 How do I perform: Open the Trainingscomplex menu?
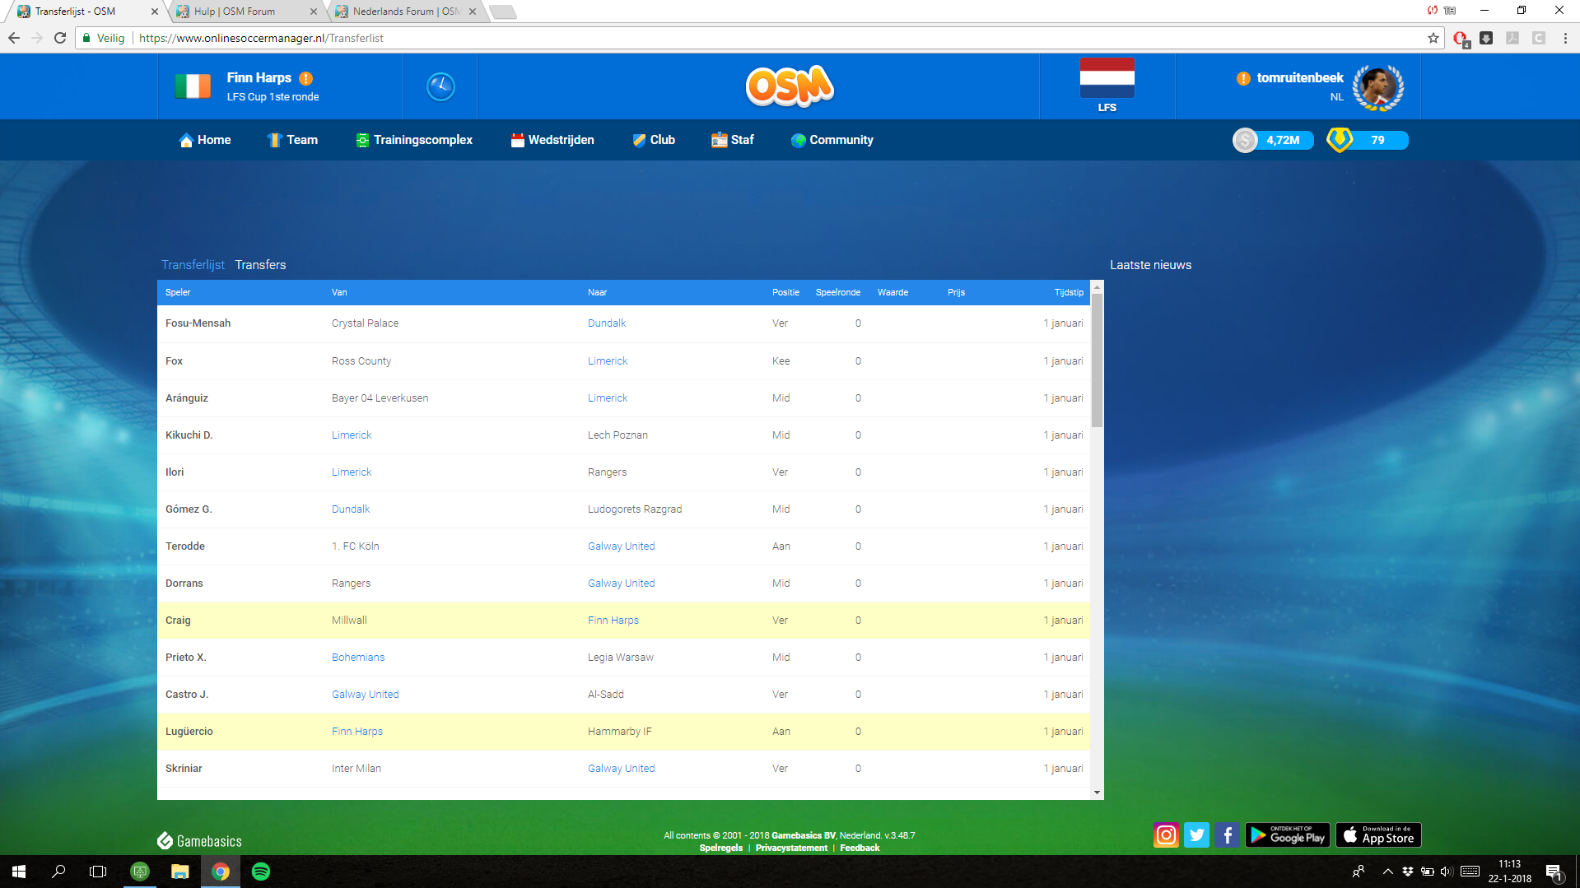point(414,140)
